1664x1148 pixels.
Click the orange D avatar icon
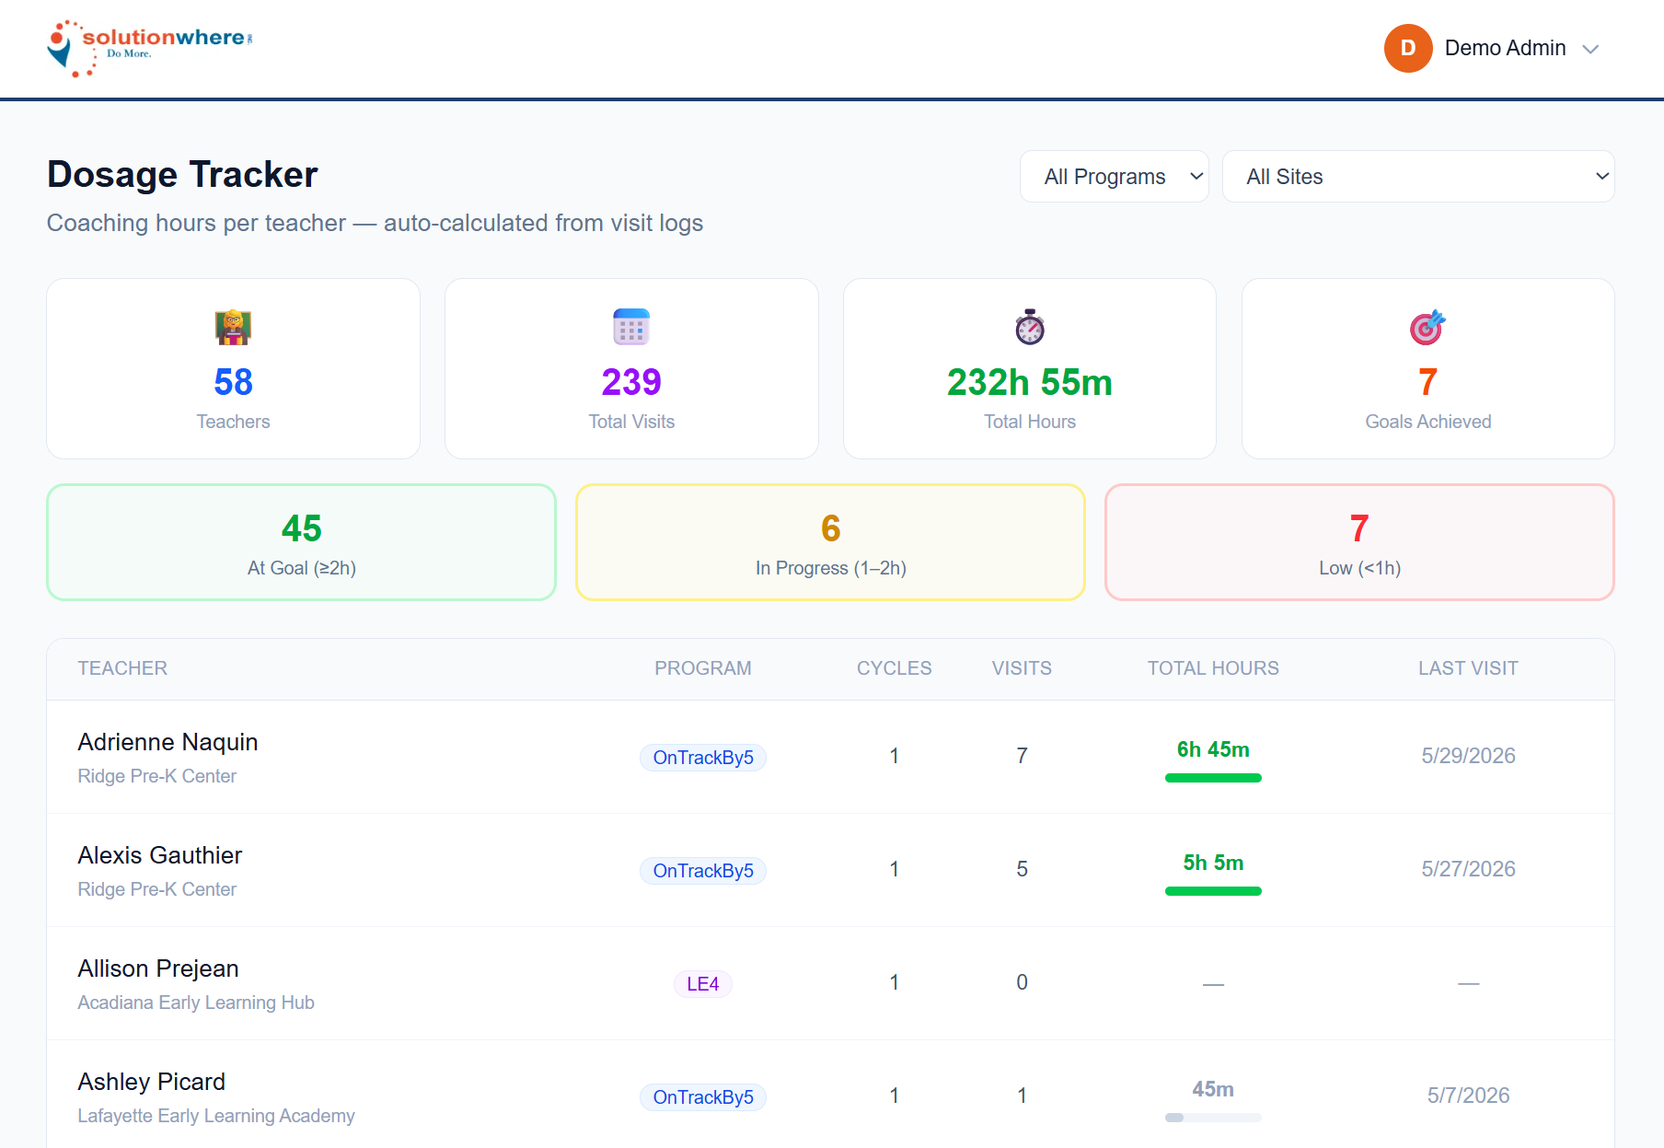pos(1407,48)
